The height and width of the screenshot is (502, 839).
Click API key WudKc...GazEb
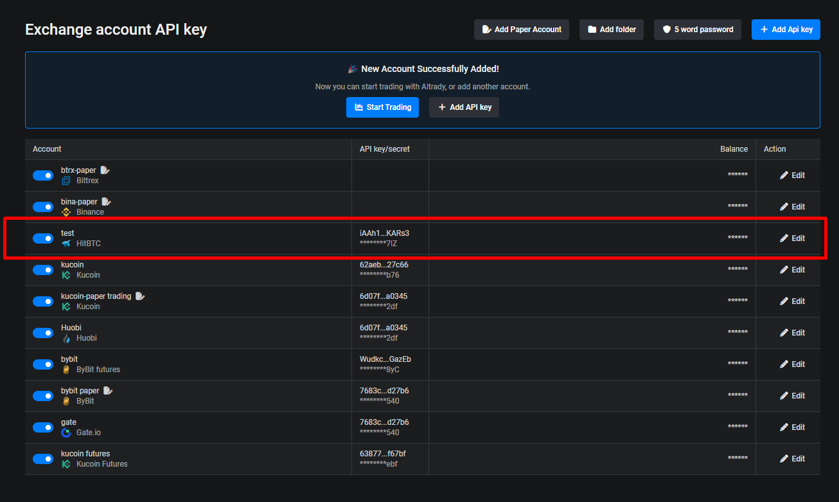385,359
